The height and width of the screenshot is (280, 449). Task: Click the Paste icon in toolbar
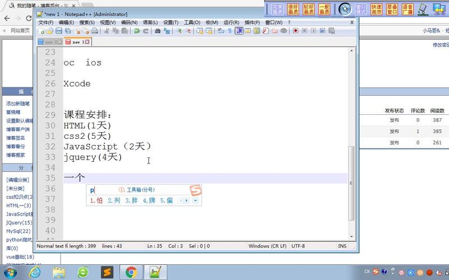click(x=125, y=31)
